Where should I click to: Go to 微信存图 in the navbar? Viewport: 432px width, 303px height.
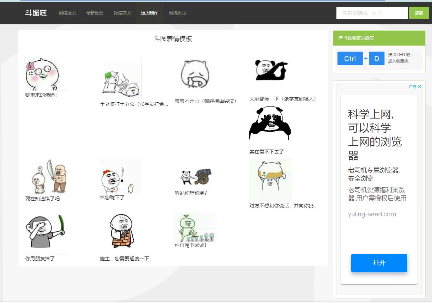[x=122, y=13]
